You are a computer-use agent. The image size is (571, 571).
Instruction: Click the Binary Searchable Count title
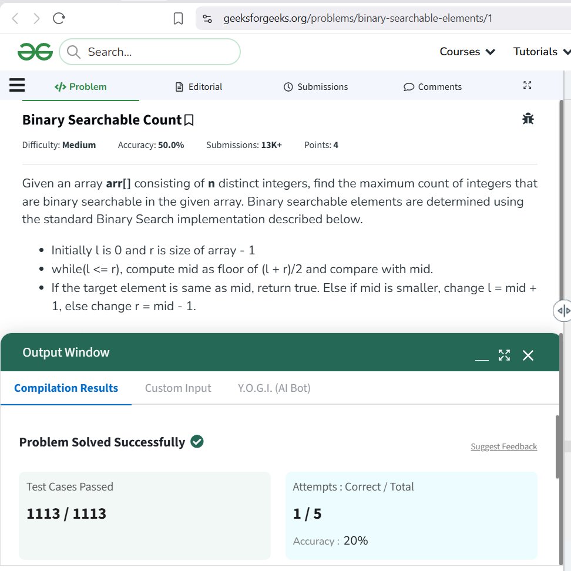point(102,120)
